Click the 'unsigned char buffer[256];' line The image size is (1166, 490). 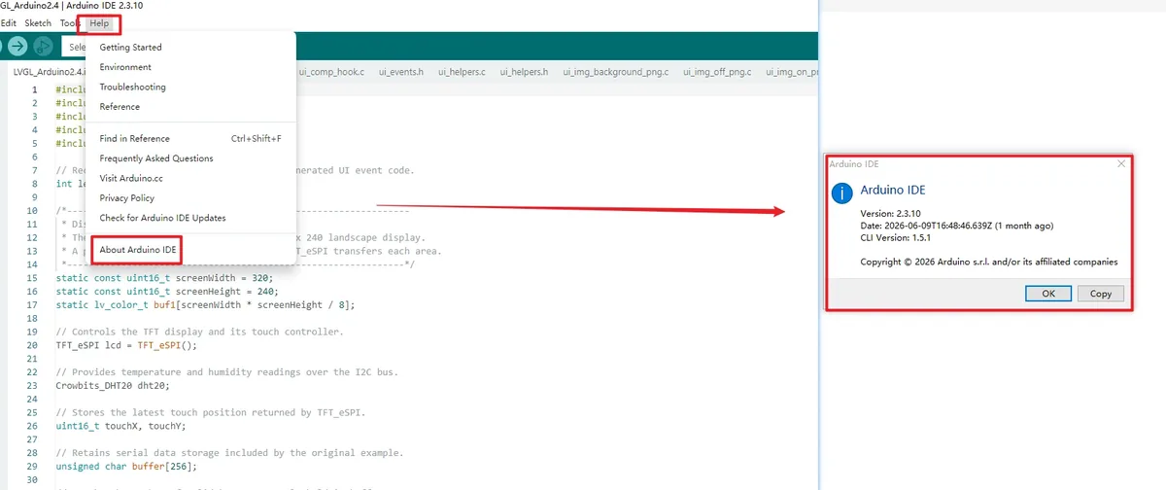pyautogui.click(x=127, y=466)
